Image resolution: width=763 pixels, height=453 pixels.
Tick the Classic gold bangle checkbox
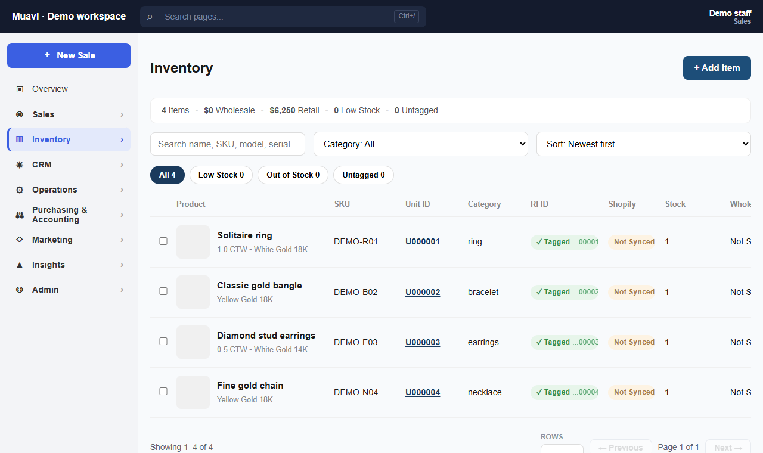[163, 291]
